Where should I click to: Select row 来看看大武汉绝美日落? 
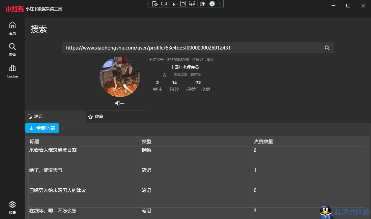point(197,157)
